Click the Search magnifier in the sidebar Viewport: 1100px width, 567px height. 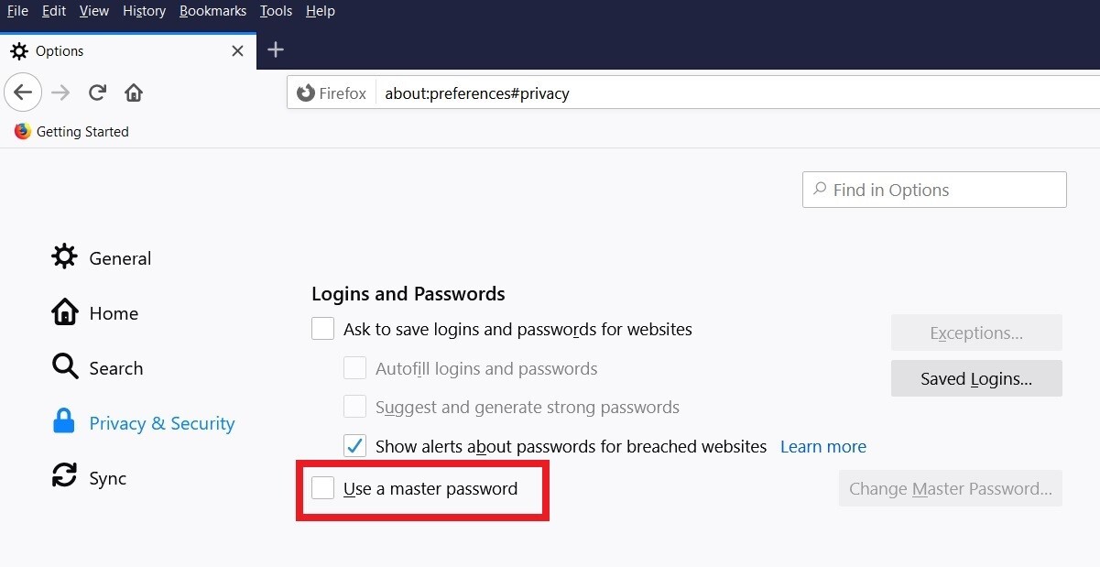(x=65, y=367)
